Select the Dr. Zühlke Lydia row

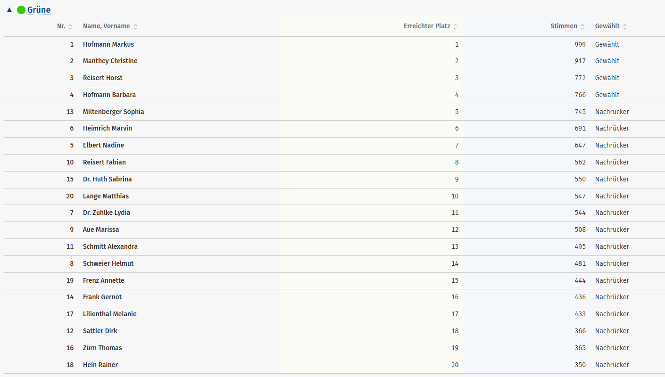pos(106,213)
